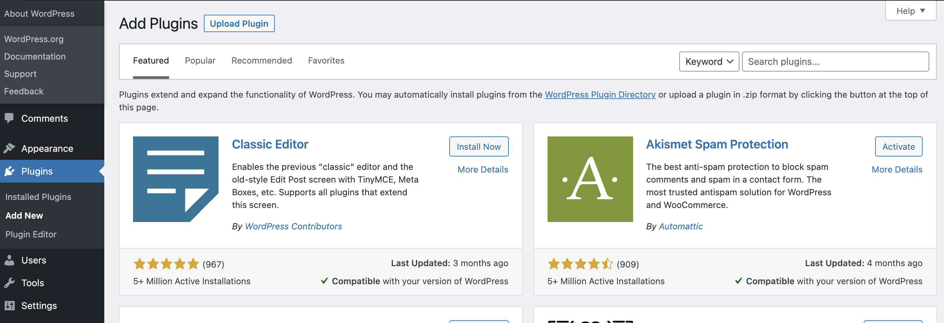This screenshot has width=944, height=323.
Task: Click the Comments speech bubble icon
Action: pyautogui.click(x=9, y=118)
